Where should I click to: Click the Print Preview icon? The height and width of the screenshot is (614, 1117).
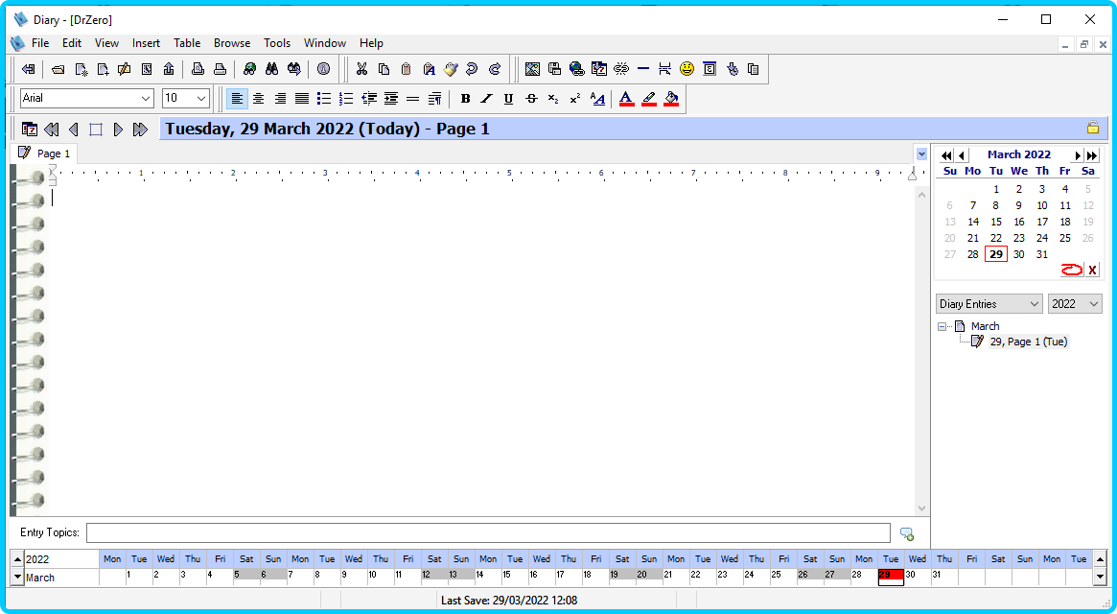click(198, 69)
